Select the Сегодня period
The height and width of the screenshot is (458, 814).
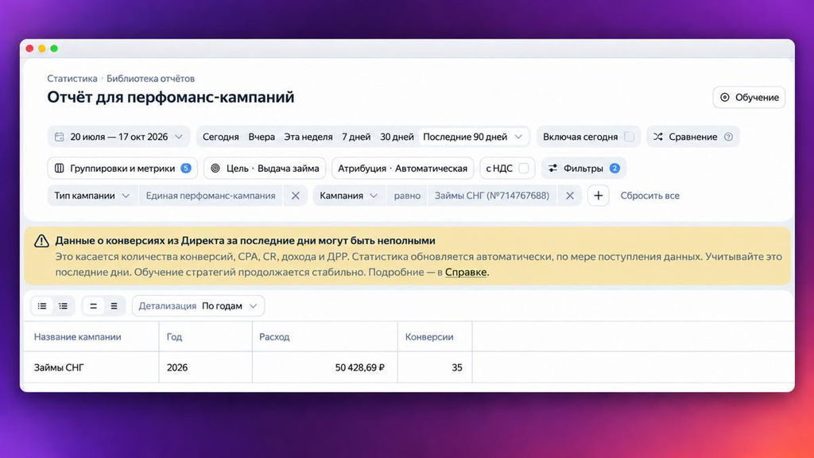tap(221, 137)
